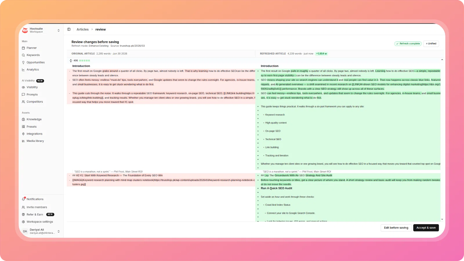Click the "Run A Quick SEO Audit" heading
Screen dimensions: 464x261
[276, 188]
